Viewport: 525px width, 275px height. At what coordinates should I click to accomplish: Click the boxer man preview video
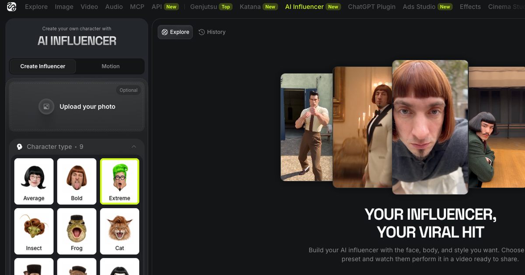(x=307, y=127)
